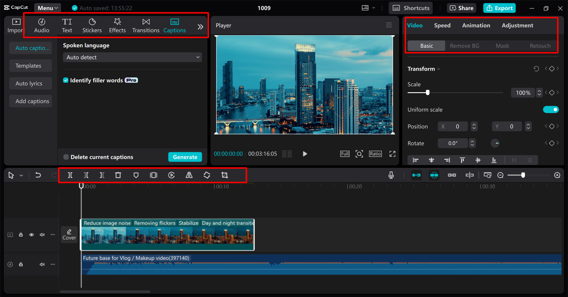This screenshot has height=297, width=568.
Task: Open the player fullscreen expand icon
Action: (x=392, y=154)
